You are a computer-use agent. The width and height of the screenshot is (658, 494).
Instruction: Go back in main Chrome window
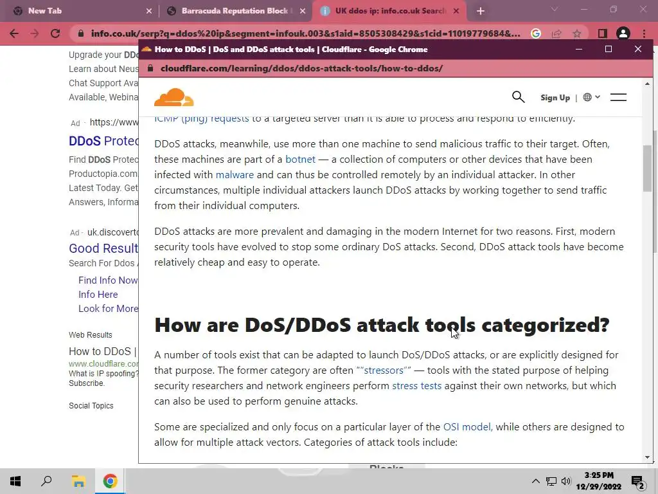coord(14,33)
